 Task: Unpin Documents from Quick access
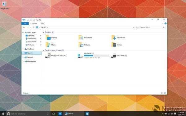(x=41, y=42)
